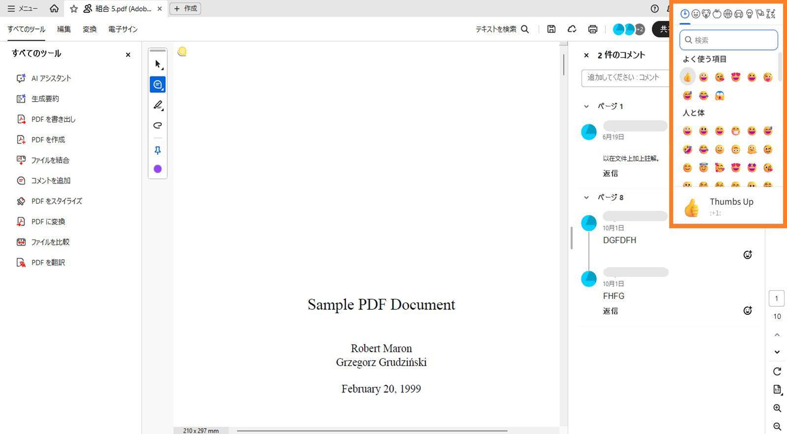The height and width of the screenshot is (434, 787).
Task: Show the activities emoji category (basketball)
Action: click(728, 14)
